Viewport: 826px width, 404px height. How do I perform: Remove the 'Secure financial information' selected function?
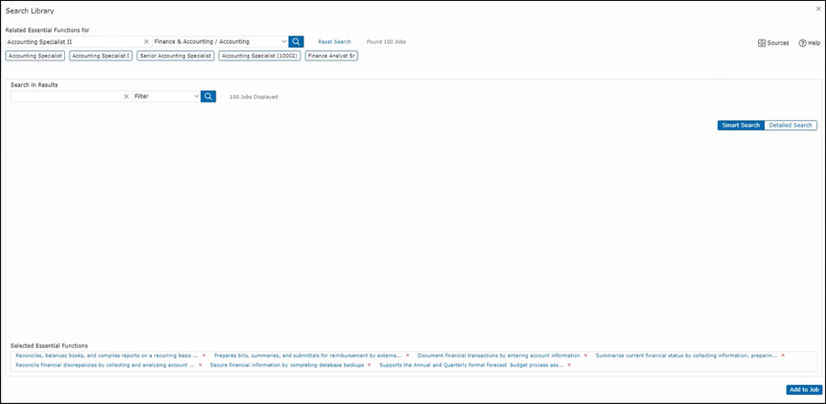pyautogui.click(x=369, y=365)
